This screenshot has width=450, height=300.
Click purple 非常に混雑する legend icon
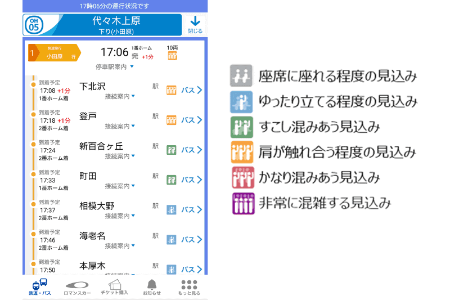click(244, 203)
